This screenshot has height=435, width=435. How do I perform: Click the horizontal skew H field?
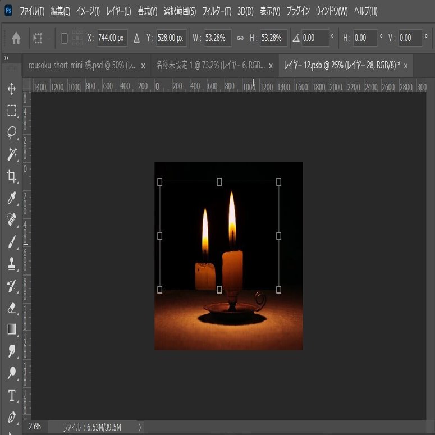coord(365,38)
